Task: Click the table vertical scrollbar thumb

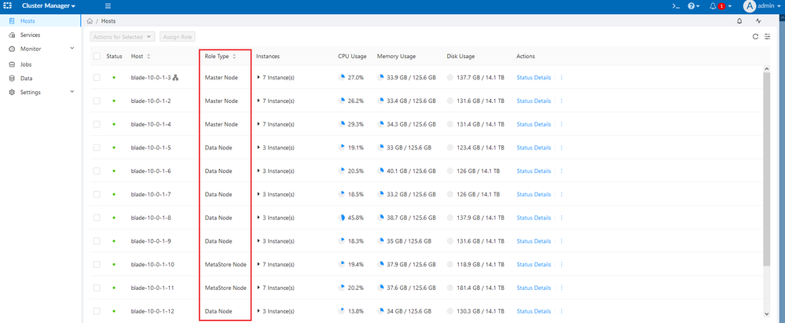Action: [x=766, y=168]
